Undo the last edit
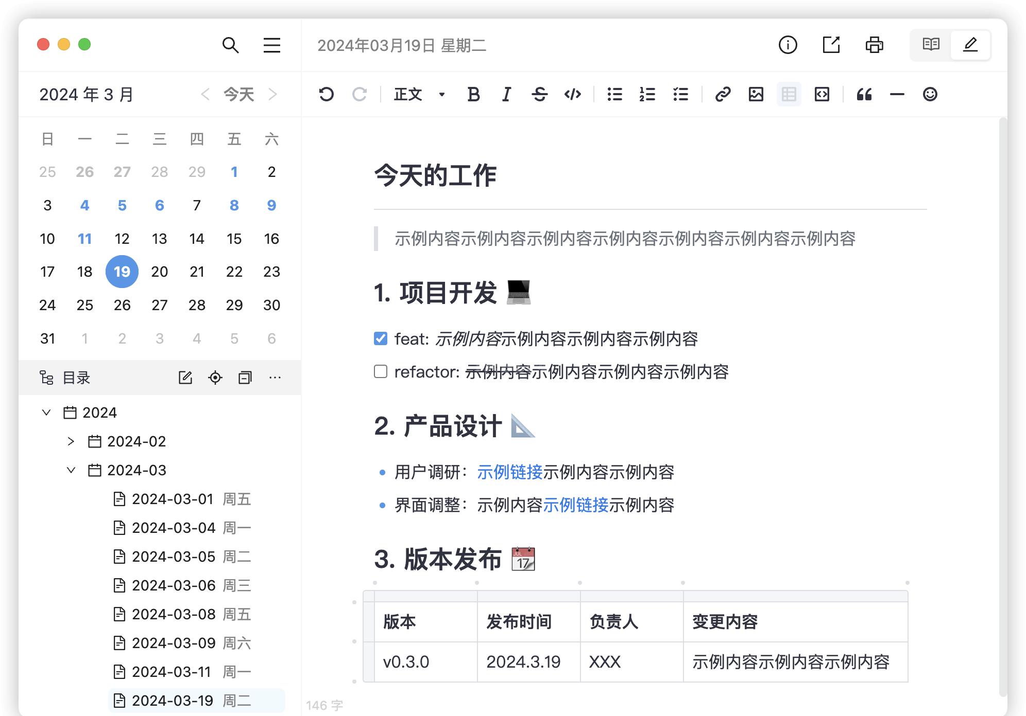Viewport: 1026px width, 716px height. [327, 94]
